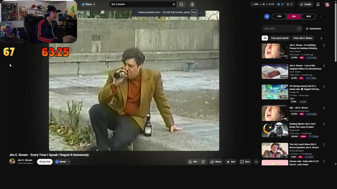Click the Frutiger XP channel name
The width and height of the screenshot is (337, 189).
coord(294,92)
